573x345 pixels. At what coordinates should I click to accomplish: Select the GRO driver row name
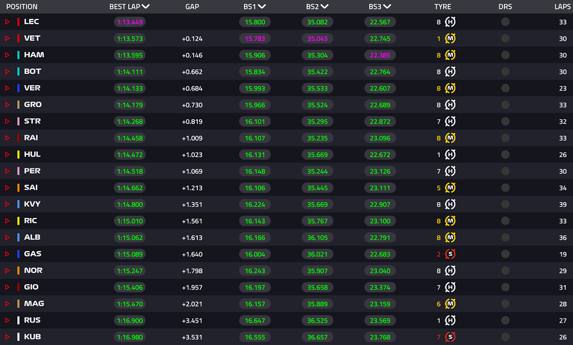pyautogui.click(x=32, y=105)
